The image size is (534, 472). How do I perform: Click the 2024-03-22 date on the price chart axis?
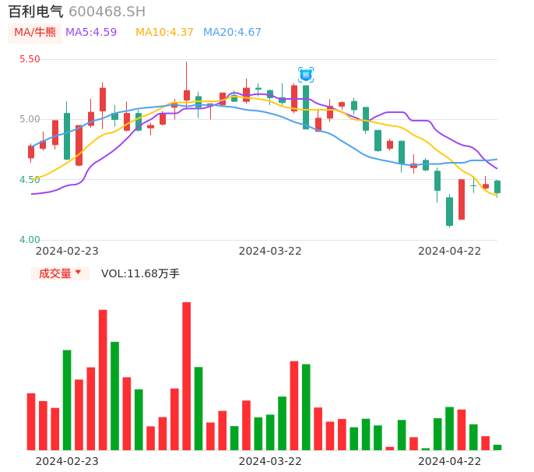[270, 251]
